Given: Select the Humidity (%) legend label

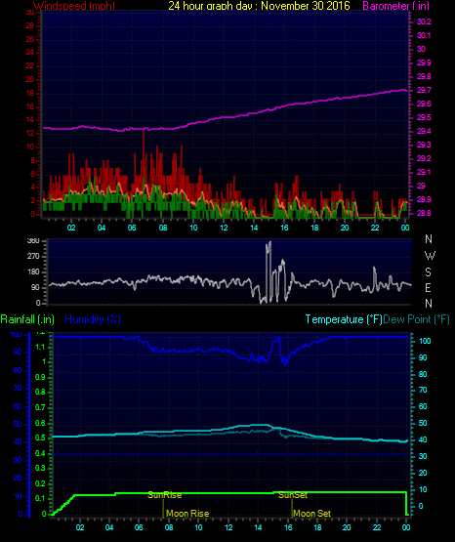Looking at the screenshot, I should 93,319.
